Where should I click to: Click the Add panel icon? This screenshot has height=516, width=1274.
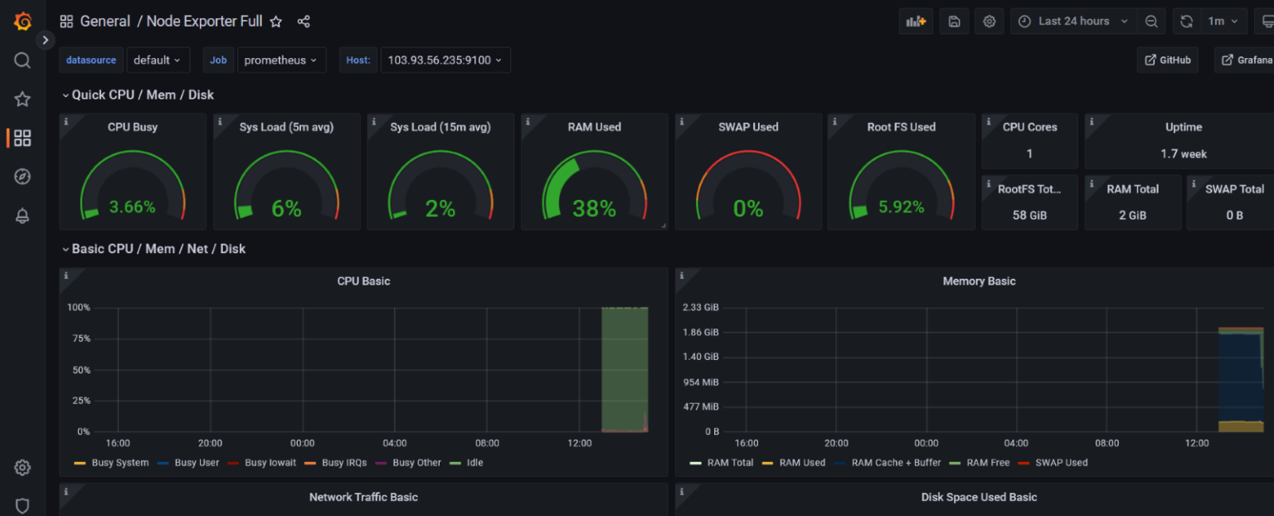click(x=916, y=22)
